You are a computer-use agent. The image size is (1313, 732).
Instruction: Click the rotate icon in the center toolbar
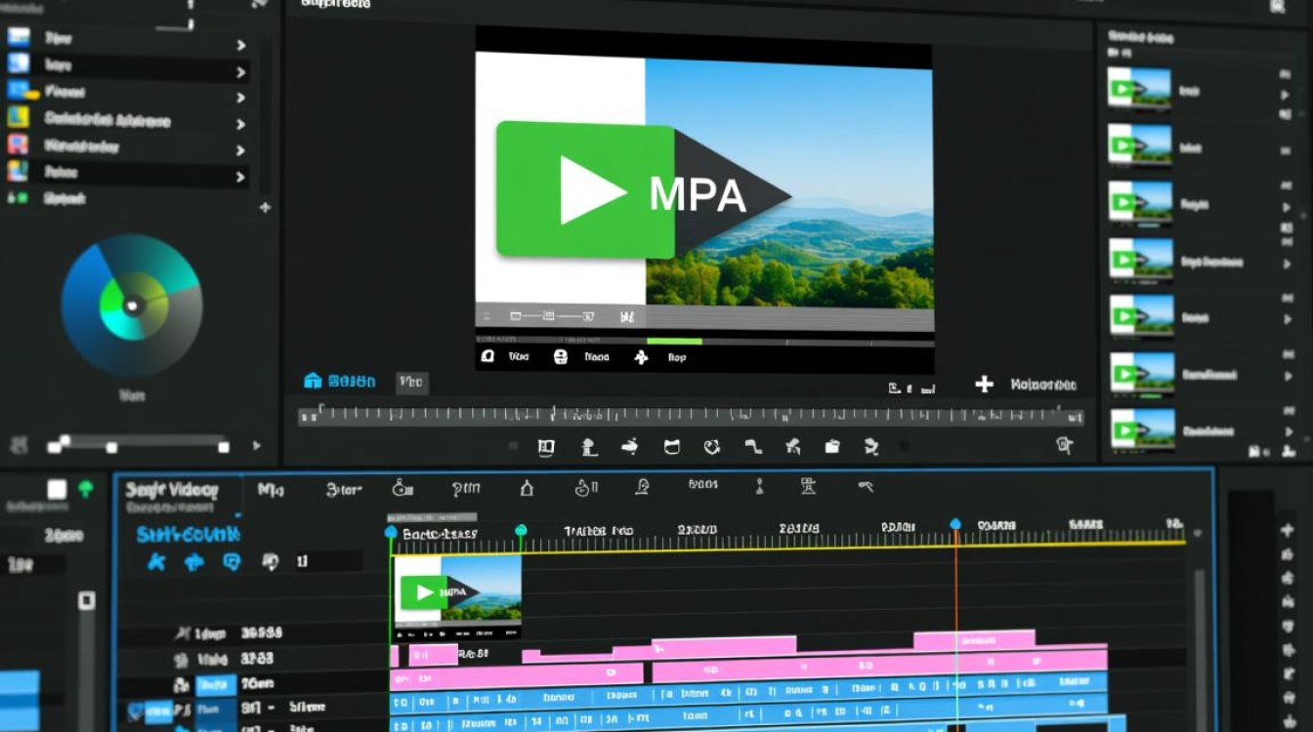(710, 444)
